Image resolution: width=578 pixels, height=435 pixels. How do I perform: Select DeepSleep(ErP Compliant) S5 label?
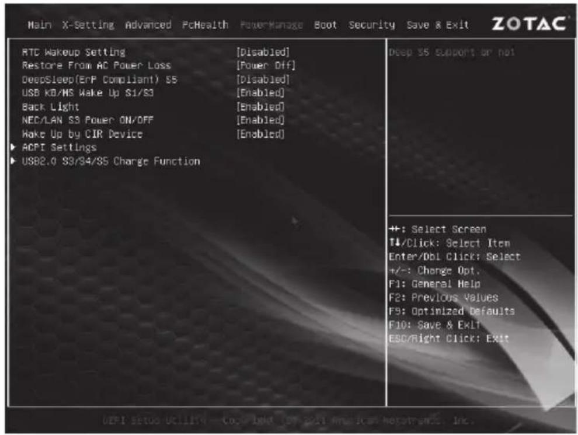click(x=99, y=79)
